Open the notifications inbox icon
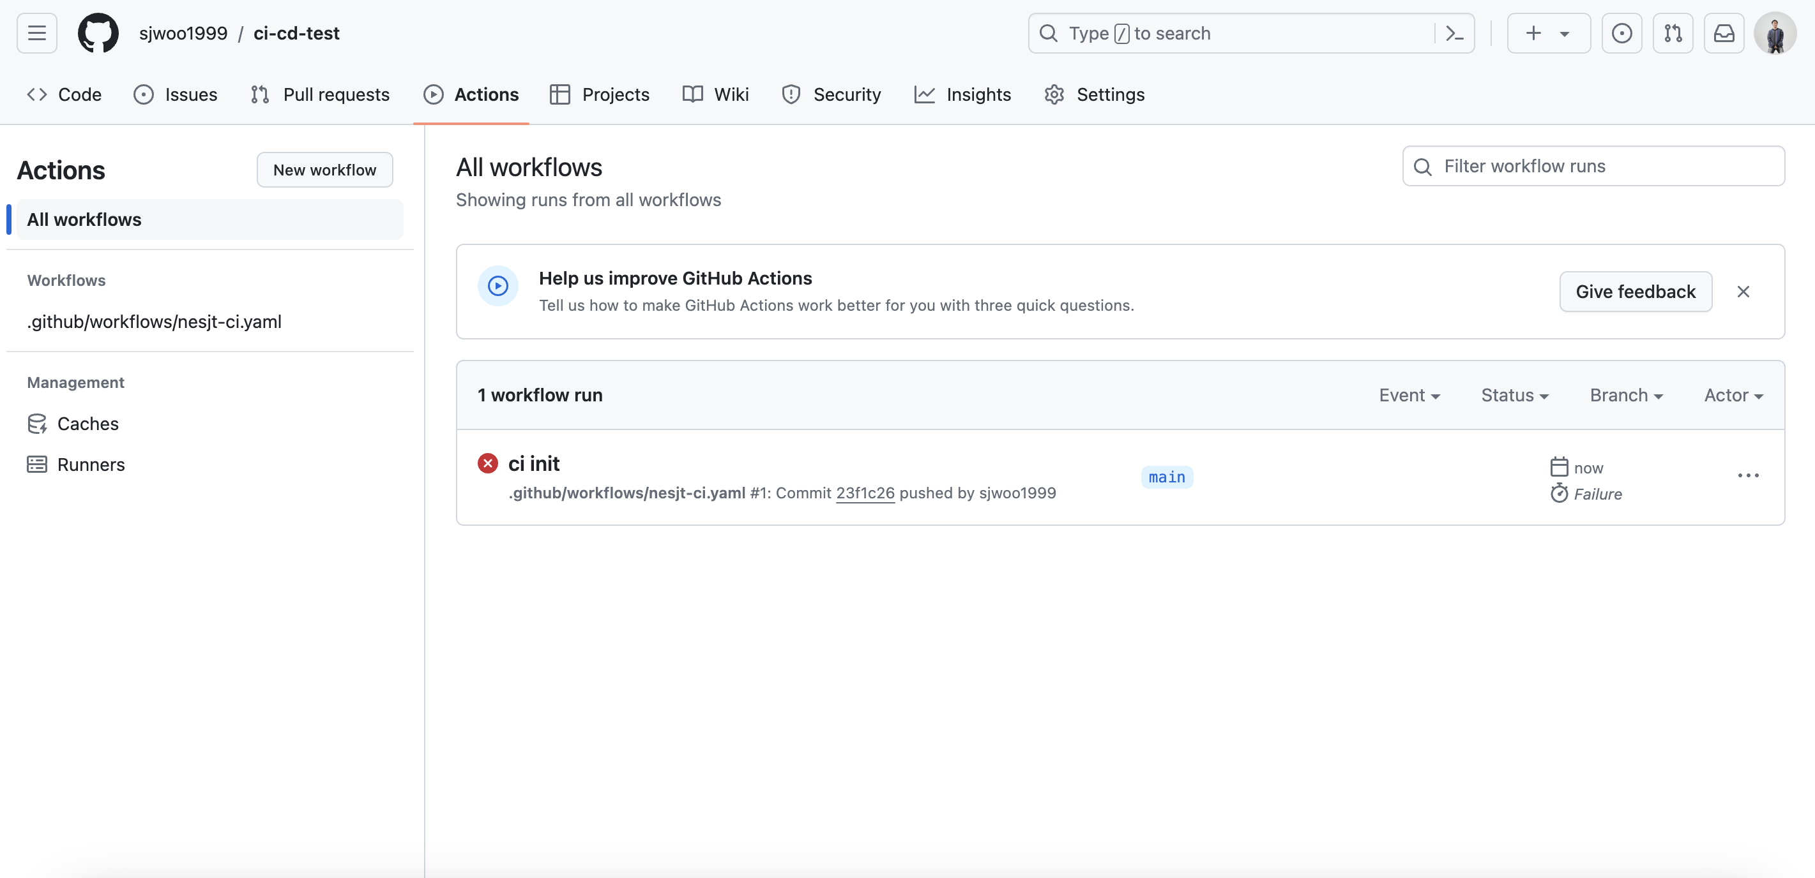The height and width of the screenshot is (878, 1815). 1724,33
